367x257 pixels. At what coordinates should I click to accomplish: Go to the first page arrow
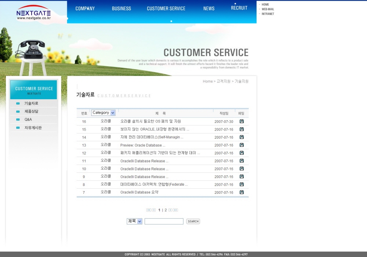pyautogui.click(x=149, y=210)
